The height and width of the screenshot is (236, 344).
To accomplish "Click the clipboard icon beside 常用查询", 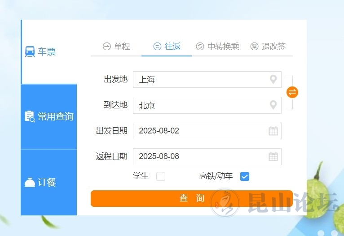I will click(x=30, y=116).
